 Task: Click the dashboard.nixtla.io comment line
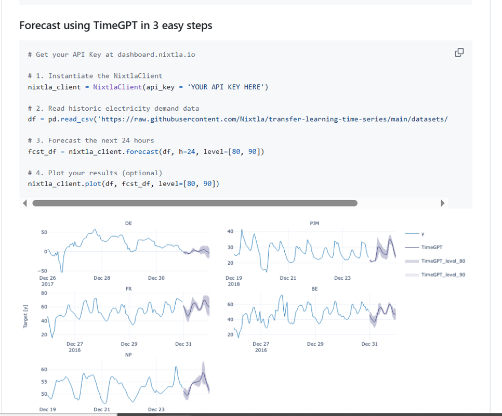(x=112, y=54)
